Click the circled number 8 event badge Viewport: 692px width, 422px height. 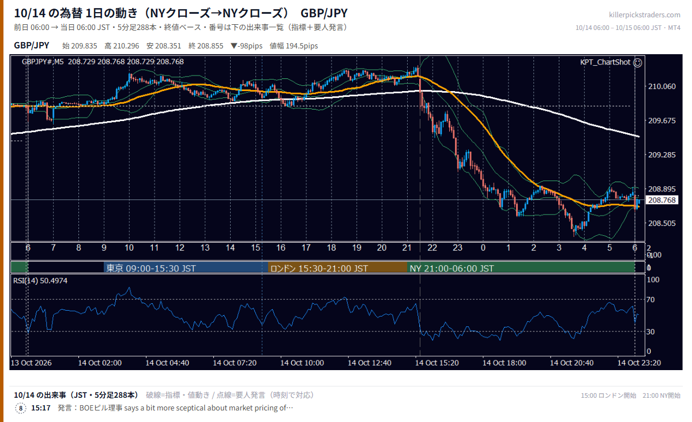[21, 408]
